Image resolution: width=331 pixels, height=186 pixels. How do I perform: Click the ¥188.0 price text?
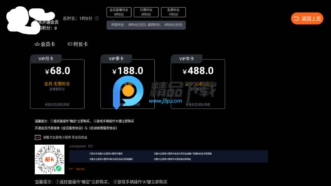click(128, 71)
